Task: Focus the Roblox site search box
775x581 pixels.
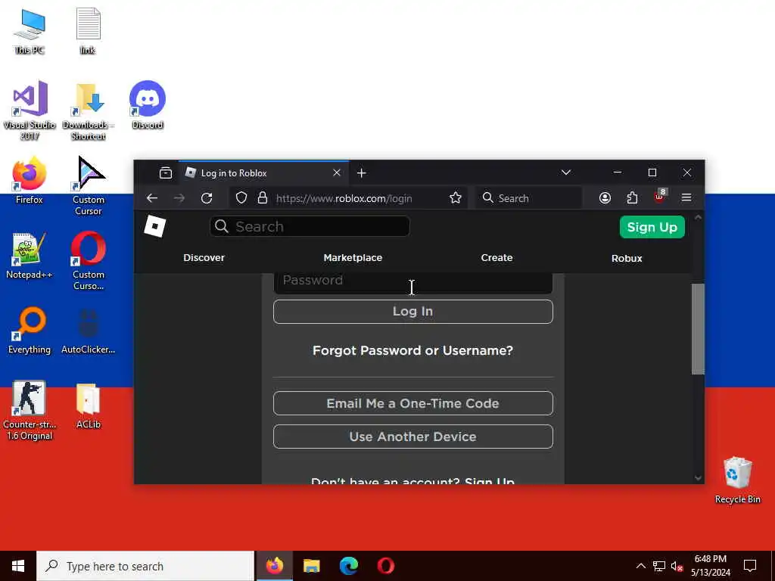Action: [310, 226]
